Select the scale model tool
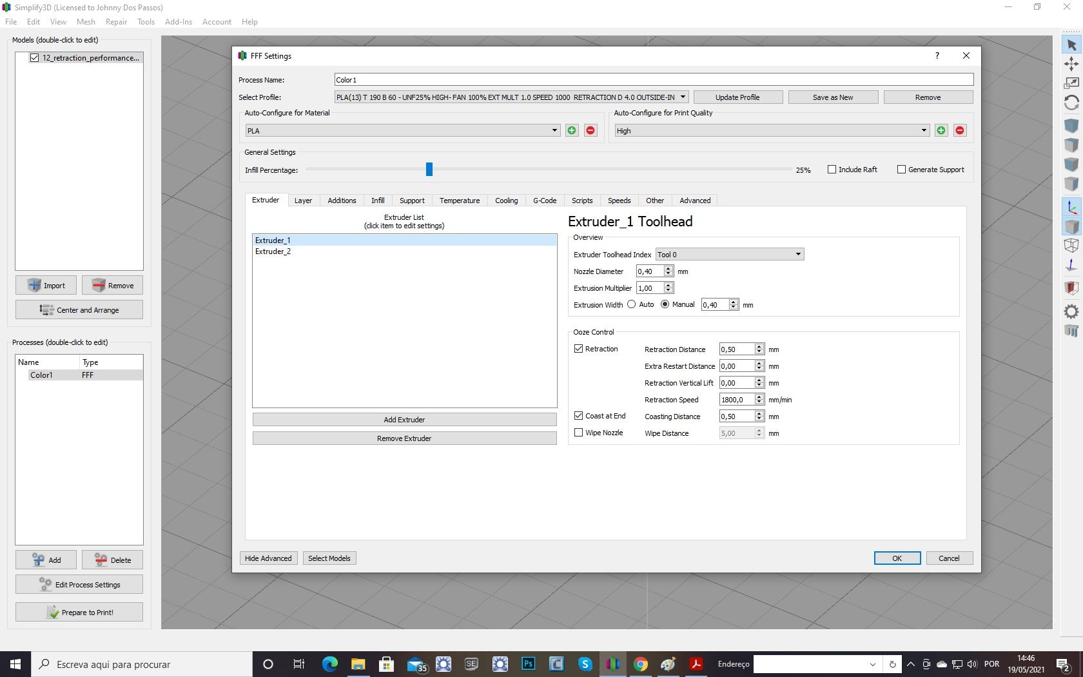 [1071, 83]
